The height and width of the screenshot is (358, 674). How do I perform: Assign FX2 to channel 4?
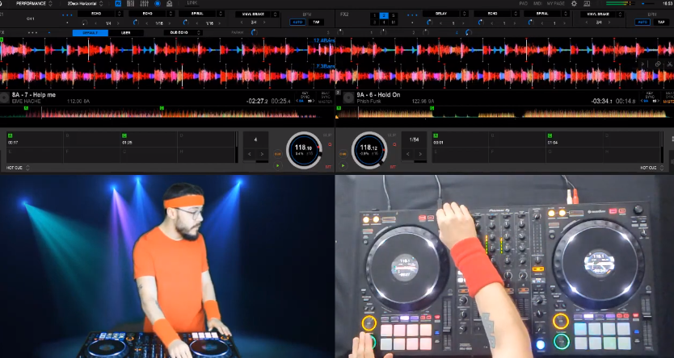383,23
